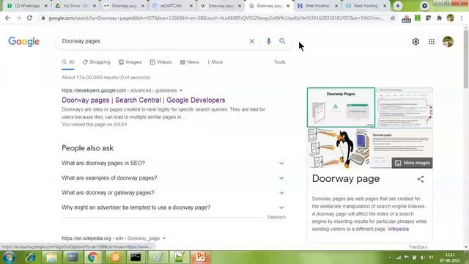Click into the 'Doorway pages' search field
This screenshot has height=264, width=469.
152,41
